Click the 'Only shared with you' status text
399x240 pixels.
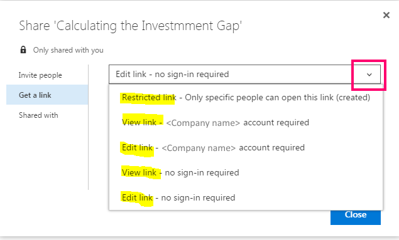point(68,50)
